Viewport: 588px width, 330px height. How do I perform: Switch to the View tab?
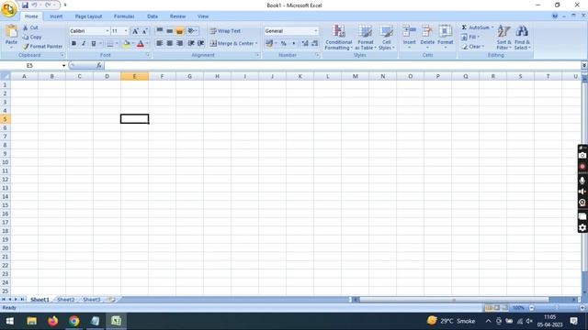203,16
